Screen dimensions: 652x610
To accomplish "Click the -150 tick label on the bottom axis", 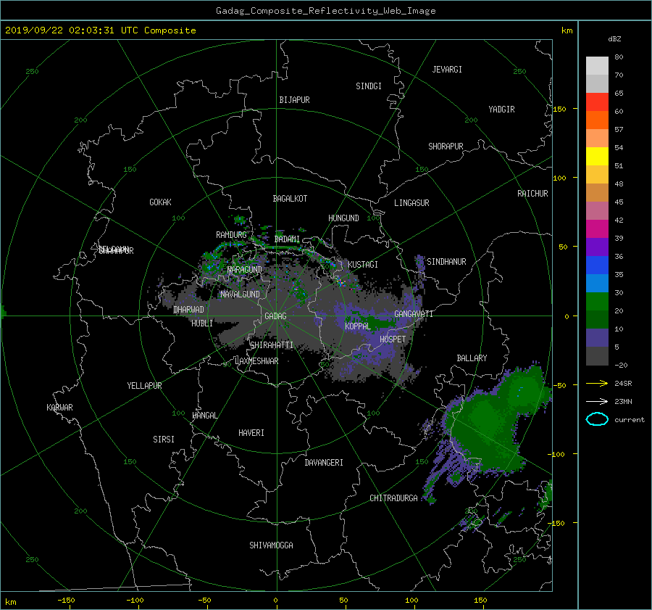I will coord(66,600).
